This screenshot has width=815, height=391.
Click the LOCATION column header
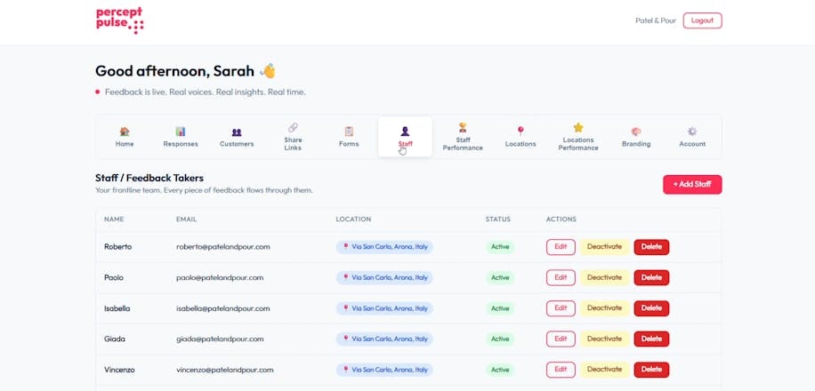pos(353,219)
